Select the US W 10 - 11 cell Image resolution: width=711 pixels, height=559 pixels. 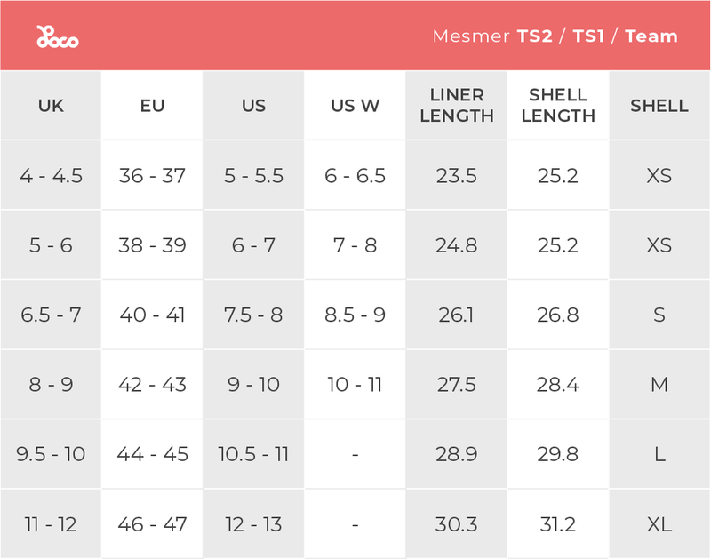pyautogui.click(x=355, y=385)
